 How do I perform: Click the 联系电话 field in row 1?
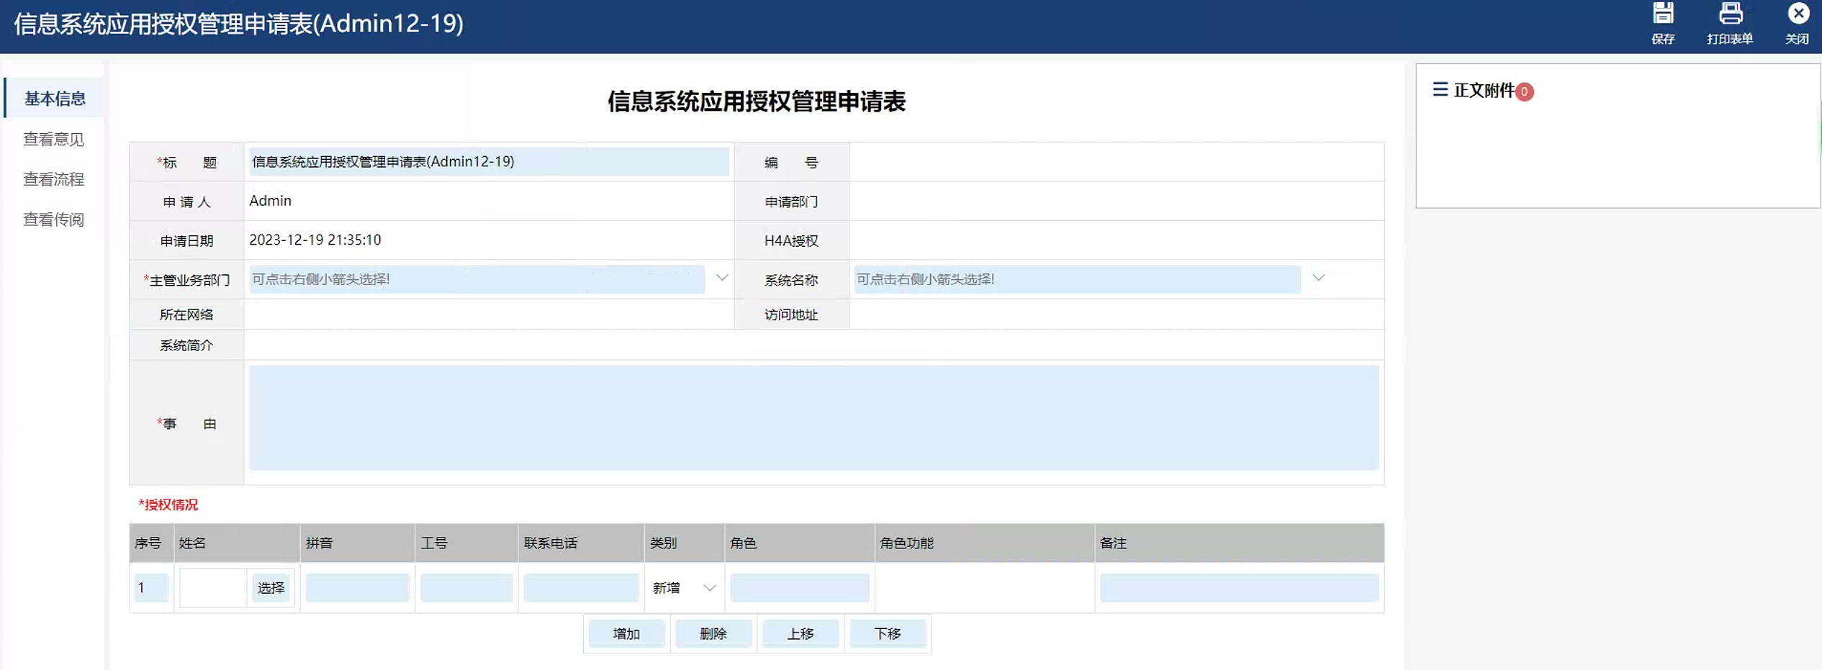coord(581,588)
